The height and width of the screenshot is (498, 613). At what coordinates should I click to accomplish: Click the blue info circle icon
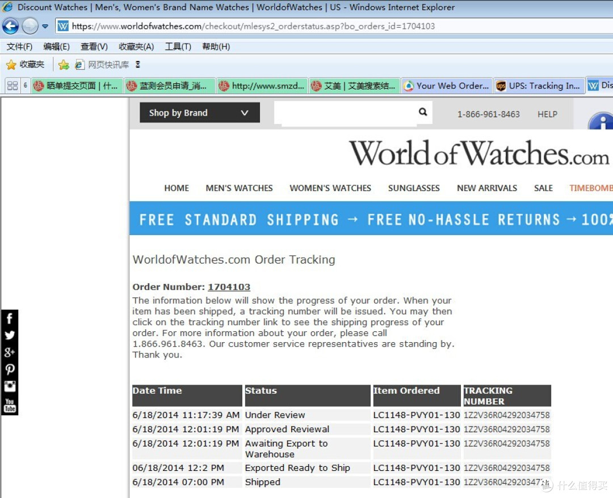pos(601,121)
